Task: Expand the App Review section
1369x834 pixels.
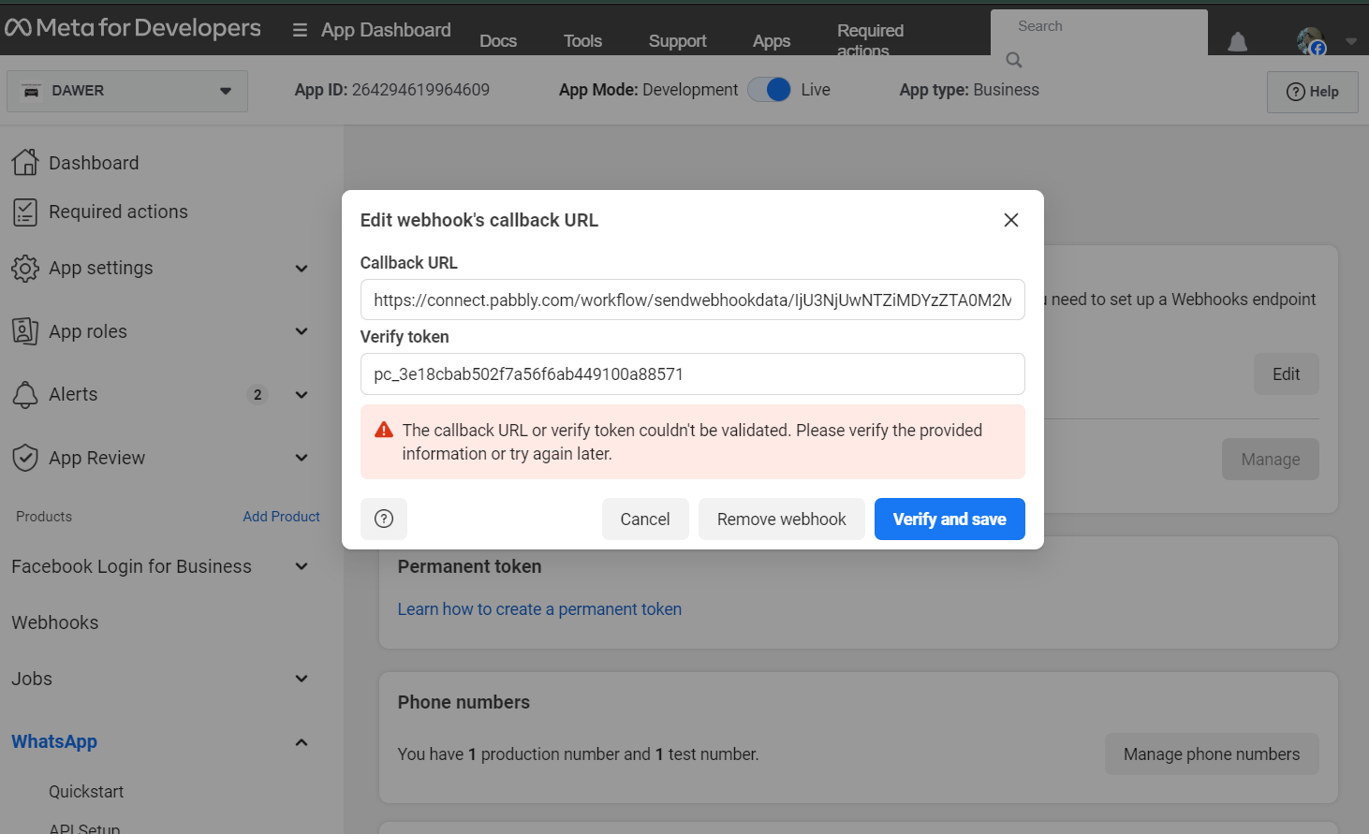Action: [302, 458]
